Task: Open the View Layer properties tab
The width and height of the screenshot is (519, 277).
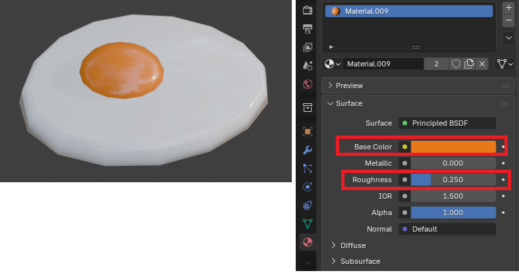Action: (308, 47)
